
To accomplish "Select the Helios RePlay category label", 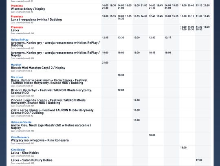I will click(20, 40).
